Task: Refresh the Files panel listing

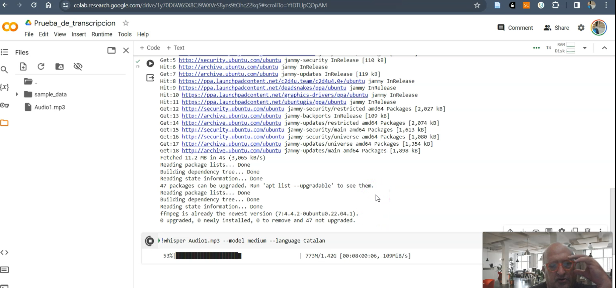Action: (41, 66)
